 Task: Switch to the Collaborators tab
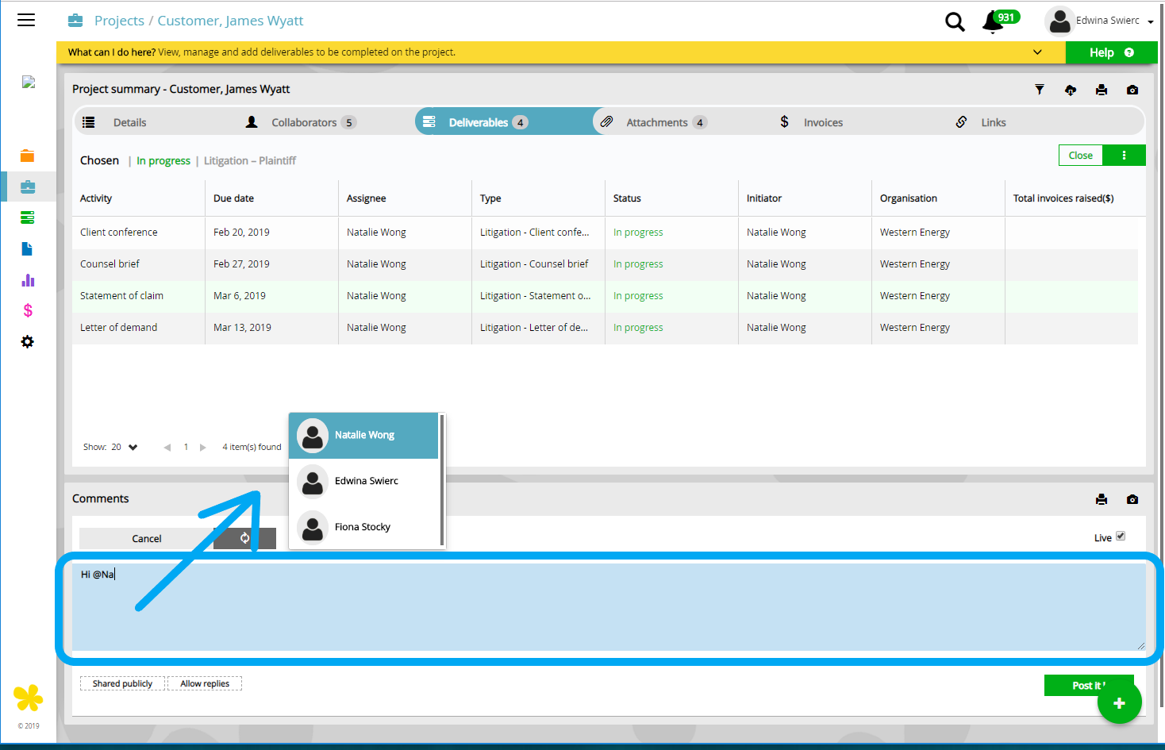pyautogui.click(x=303, y=122)
